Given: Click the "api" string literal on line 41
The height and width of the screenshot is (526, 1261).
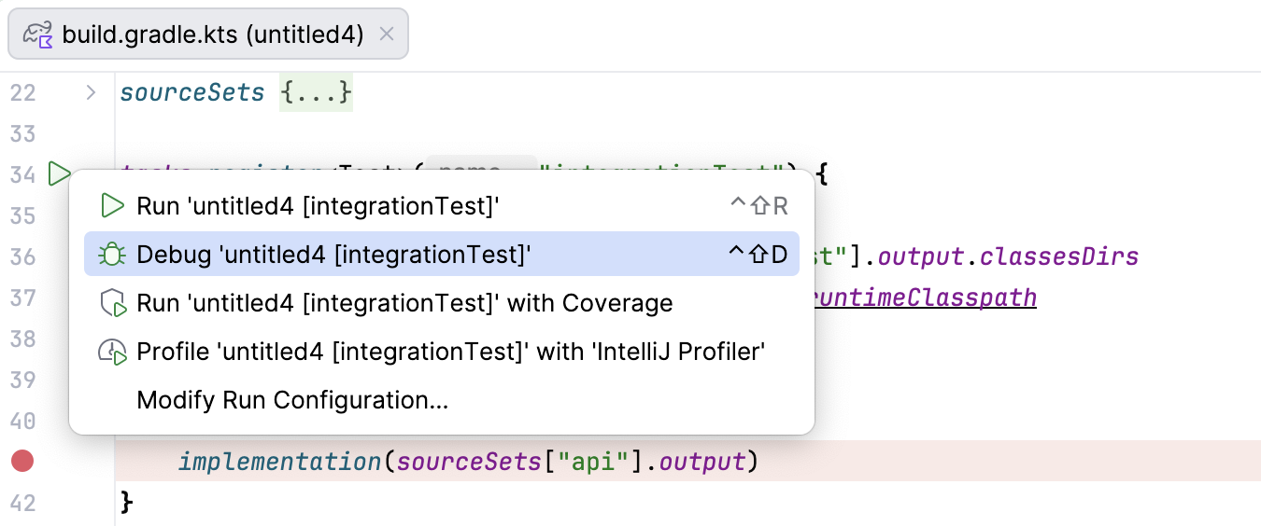Looking at the screenshot, I should 593,461.
